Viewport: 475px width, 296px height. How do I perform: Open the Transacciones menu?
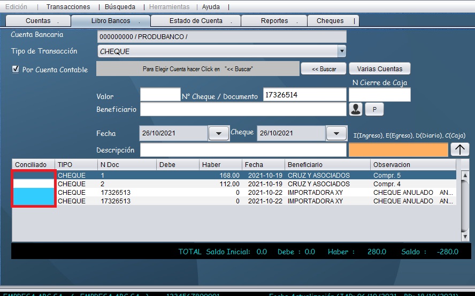[x=68, y=7]
